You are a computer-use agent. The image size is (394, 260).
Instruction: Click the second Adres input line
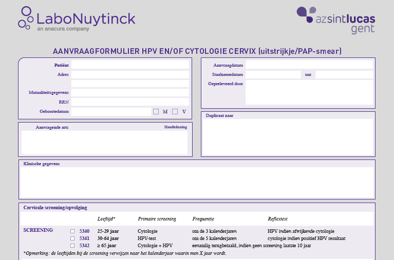tap(130, 83)
